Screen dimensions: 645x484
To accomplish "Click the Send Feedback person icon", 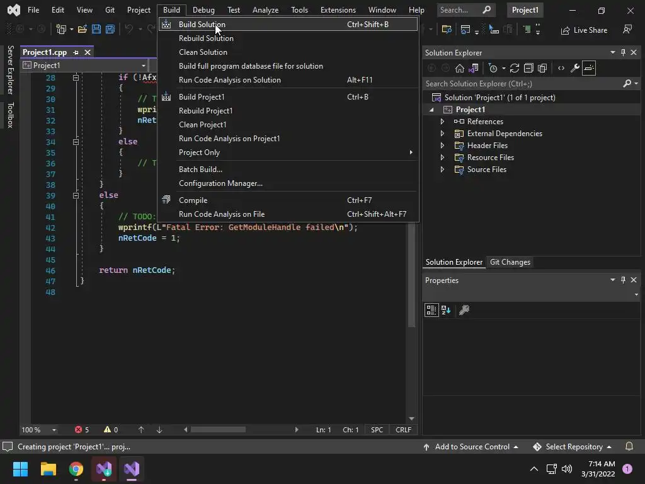I will (x=627, y=30).
